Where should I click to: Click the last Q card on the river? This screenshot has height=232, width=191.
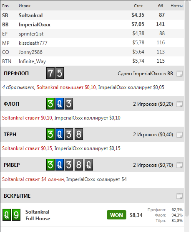tap(89, 165)
